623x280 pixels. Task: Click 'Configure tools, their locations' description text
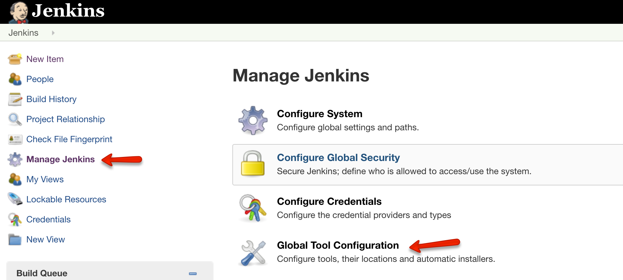tap(386, 259)
